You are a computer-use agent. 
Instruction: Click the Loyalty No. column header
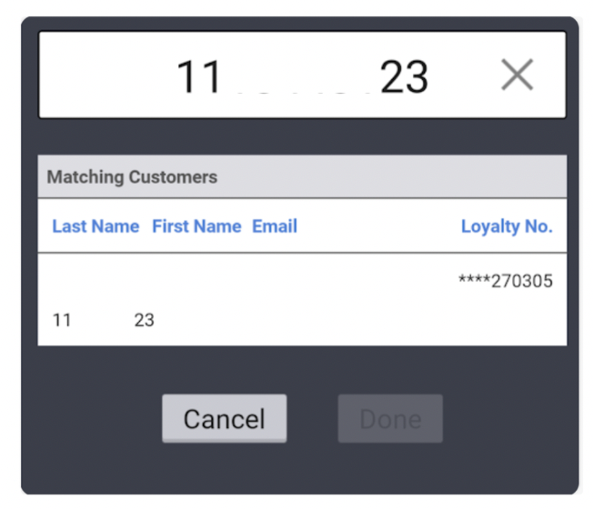point(507,226)
